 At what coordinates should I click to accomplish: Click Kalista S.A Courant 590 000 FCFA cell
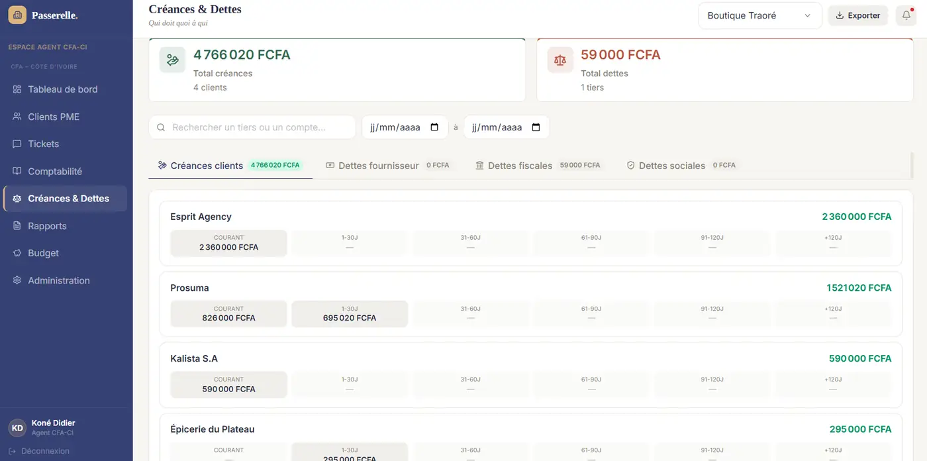[228, 385]
